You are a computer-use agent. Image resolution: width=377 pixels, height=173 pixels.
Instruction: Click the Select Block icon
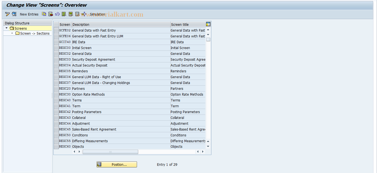(71, 14)
